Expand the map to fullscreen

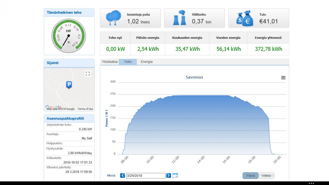88,74
